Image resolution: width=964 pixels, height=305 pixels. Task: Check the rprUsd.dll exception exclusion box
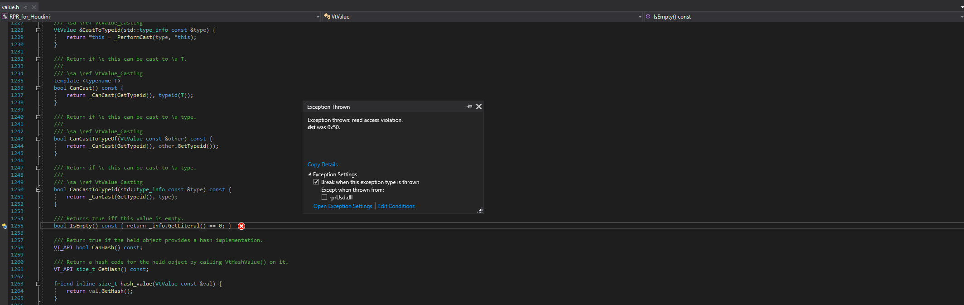324,198
